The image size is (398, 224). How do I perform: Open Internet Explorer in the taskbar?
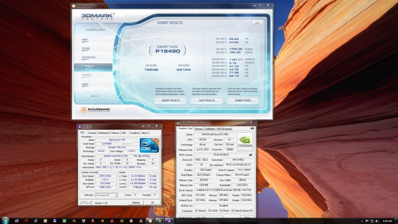36,221
